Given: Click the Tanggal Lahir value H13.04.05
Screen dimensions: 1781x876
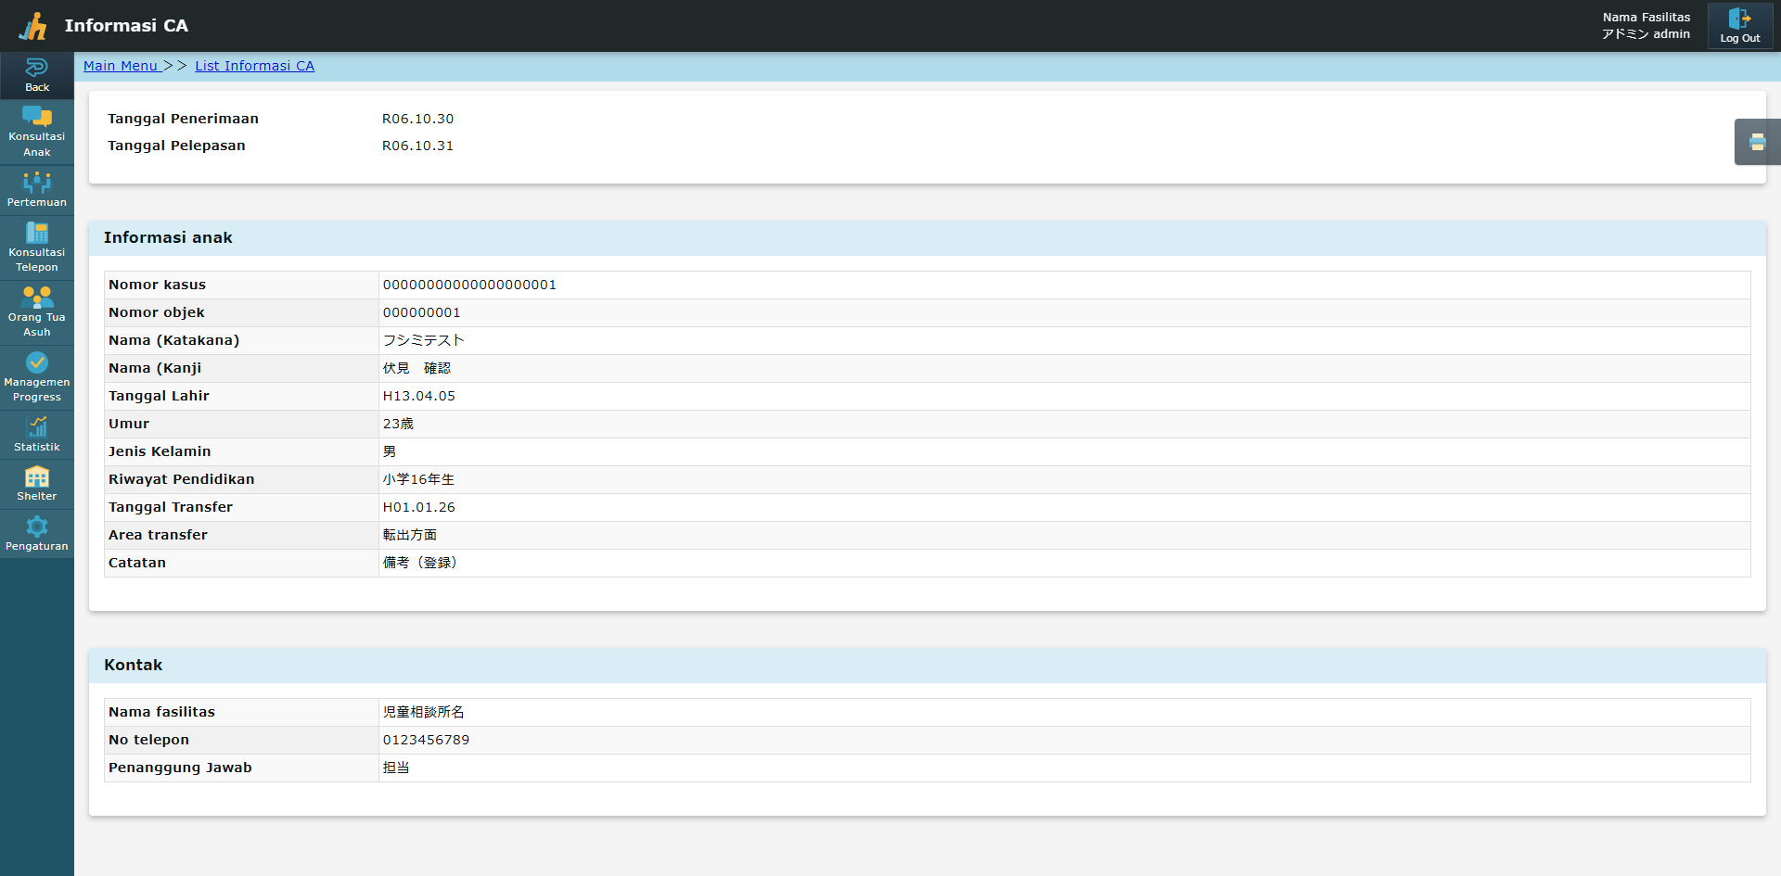Looking at the screenshot, I should point(419,396).
